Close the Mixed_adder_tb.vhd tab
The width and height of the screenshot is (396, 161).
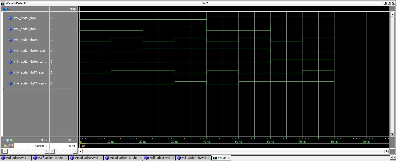(140, 158)
